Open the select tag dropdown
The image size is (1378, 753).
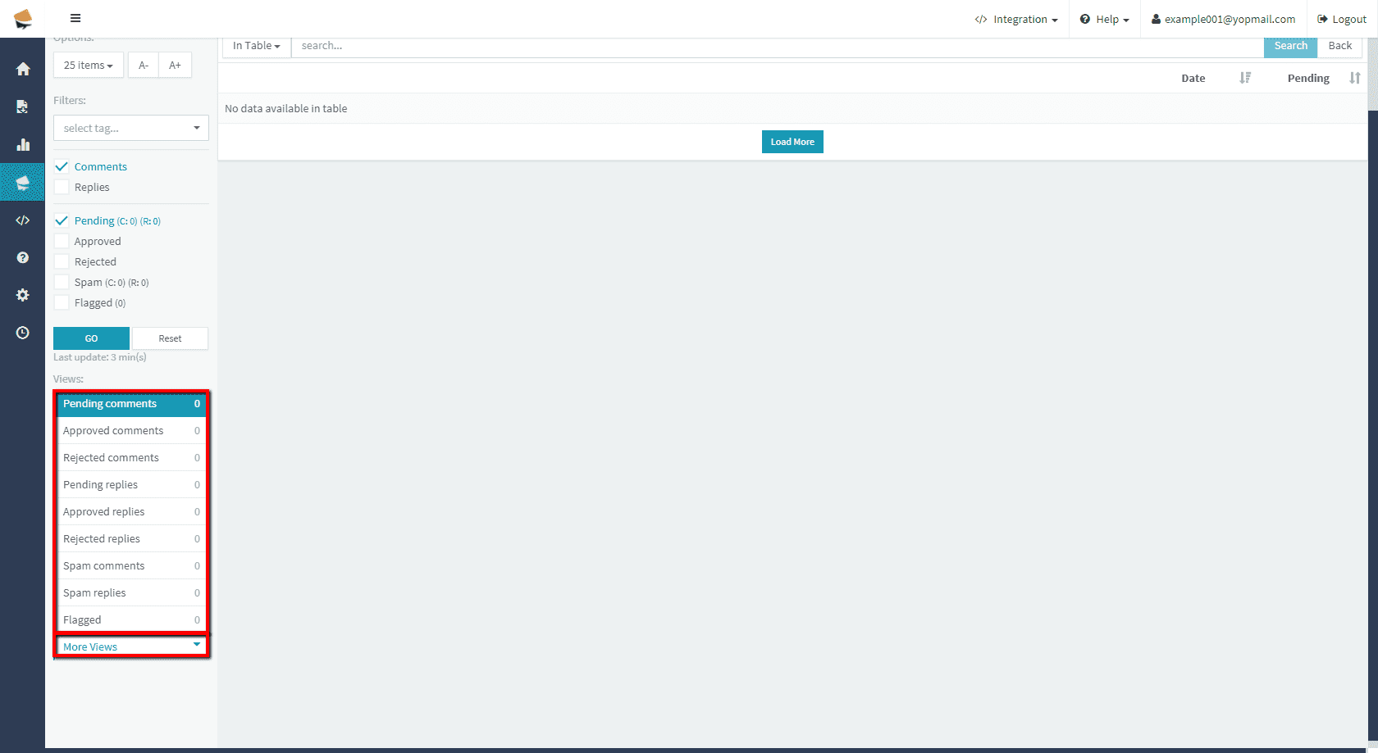tap(130, 128)
